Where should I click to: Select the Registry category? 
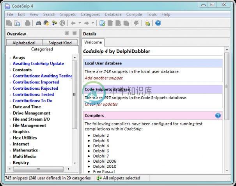pos(21,163)
